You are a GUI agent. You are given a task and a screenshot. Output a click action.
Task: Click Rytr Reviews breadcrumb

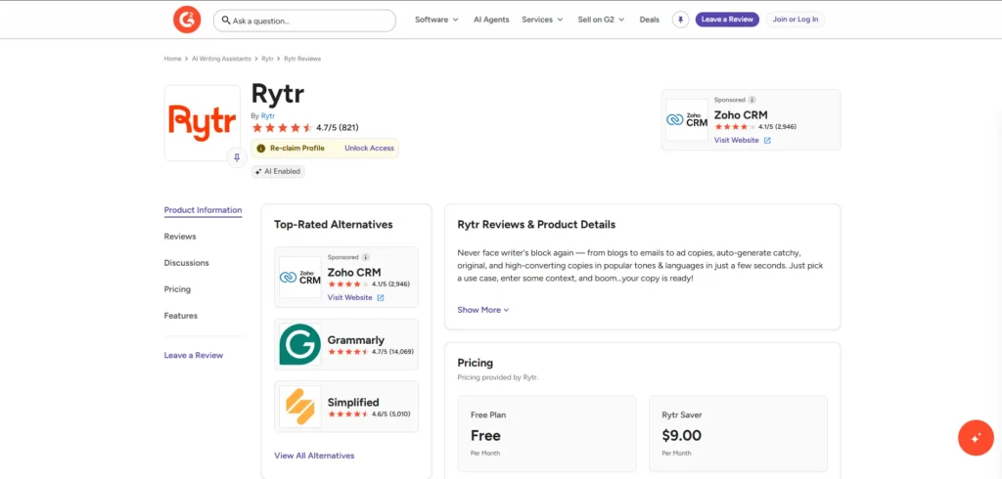[x=302, y=59]
